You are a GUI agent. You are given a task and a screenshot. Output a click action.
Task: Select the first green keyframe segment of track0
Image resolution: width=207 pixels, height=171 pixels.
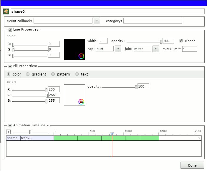[x=66, y=138]
